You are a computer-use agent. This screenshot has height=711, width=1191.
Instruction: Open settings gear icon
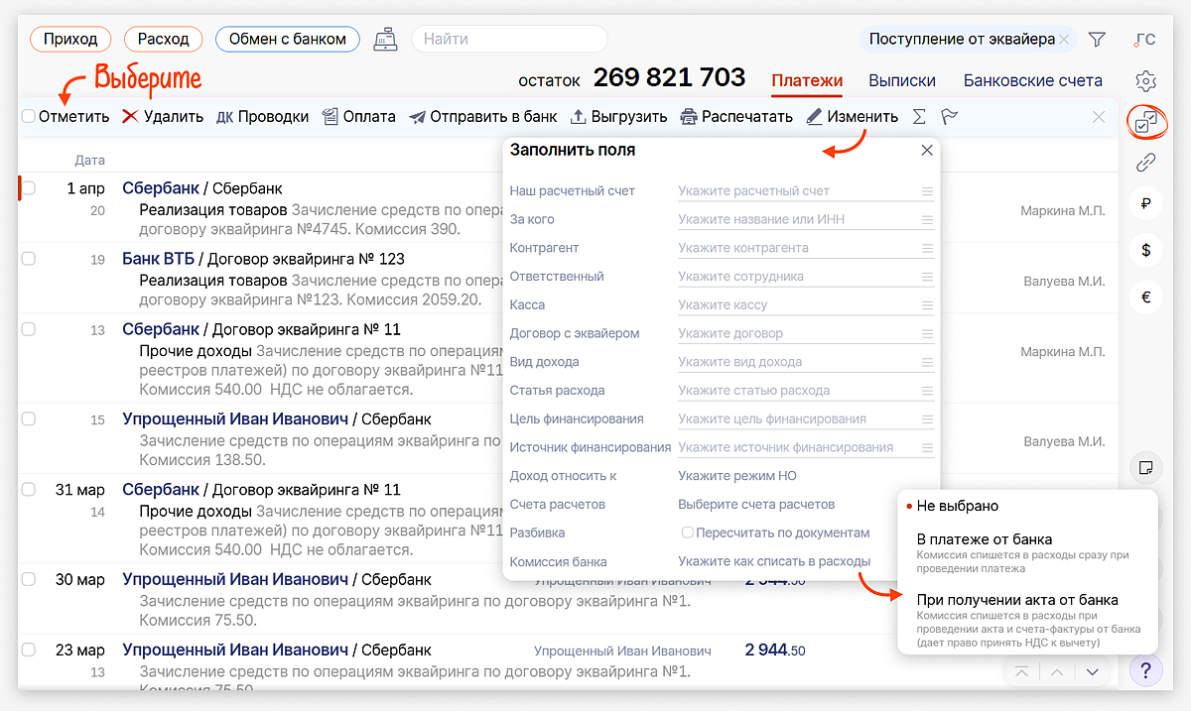1146,81
